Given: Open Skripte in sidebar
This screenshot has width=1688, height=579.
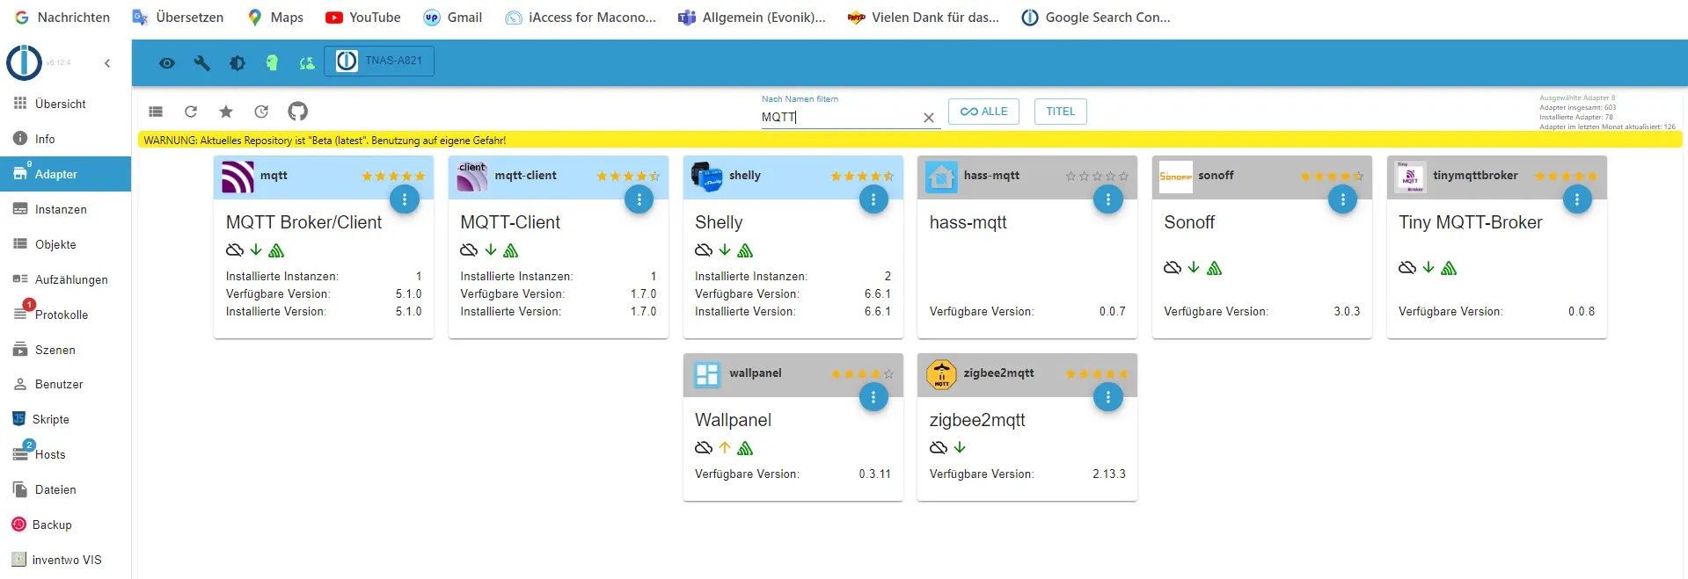Looking at the screenshot, I should pyautogui.click(x=66, y=419).
